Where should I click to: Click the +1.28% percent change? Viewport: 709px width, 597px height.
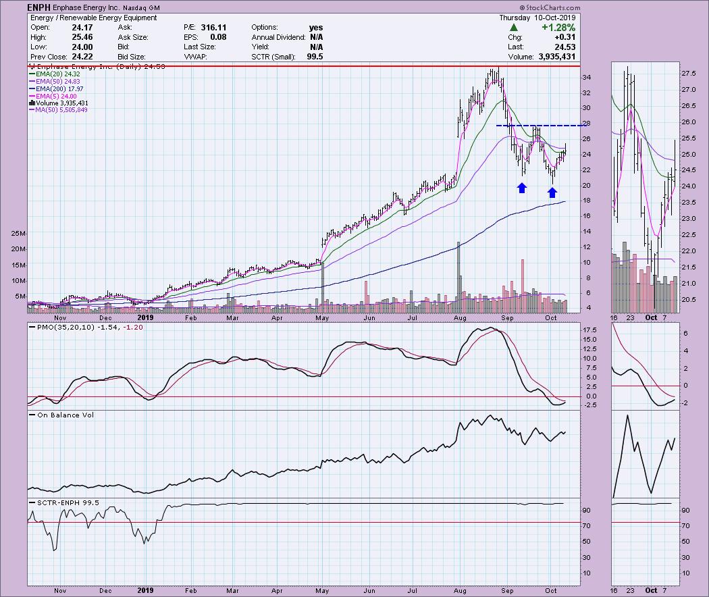tap(558, 28)
